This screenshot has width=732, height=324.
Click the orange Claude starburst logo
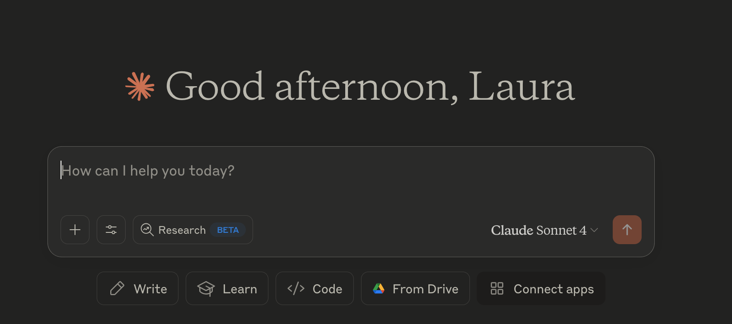tap(140, 86)
